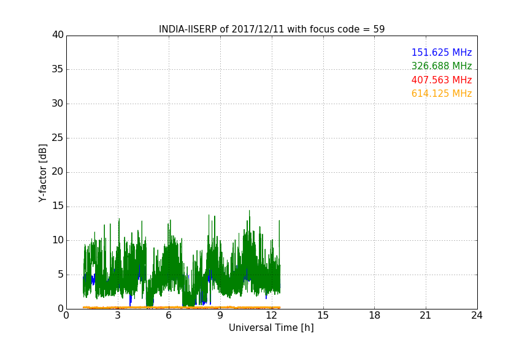Click x-axis tick label 6
This screenshot has width=530, height=353.
click(x=169, y=316)
